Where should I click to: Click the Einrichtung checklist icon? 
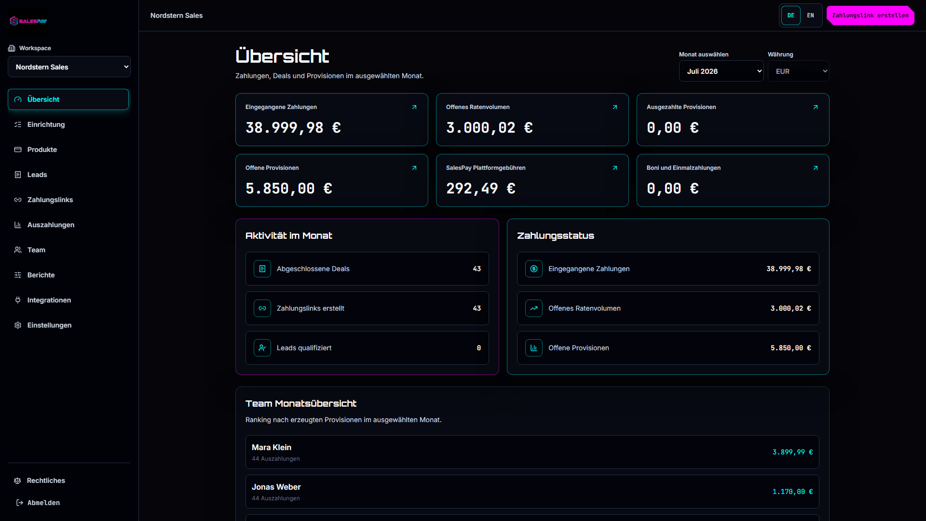pyautogui.click(x=18, y=124)
